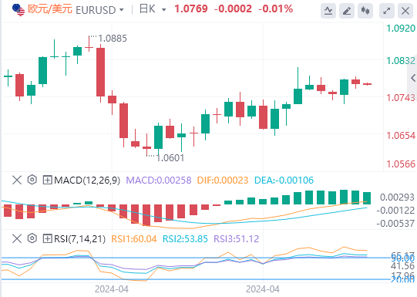Remove the RSI indicator
Screen dimensions: 417x297
[17, 238]
